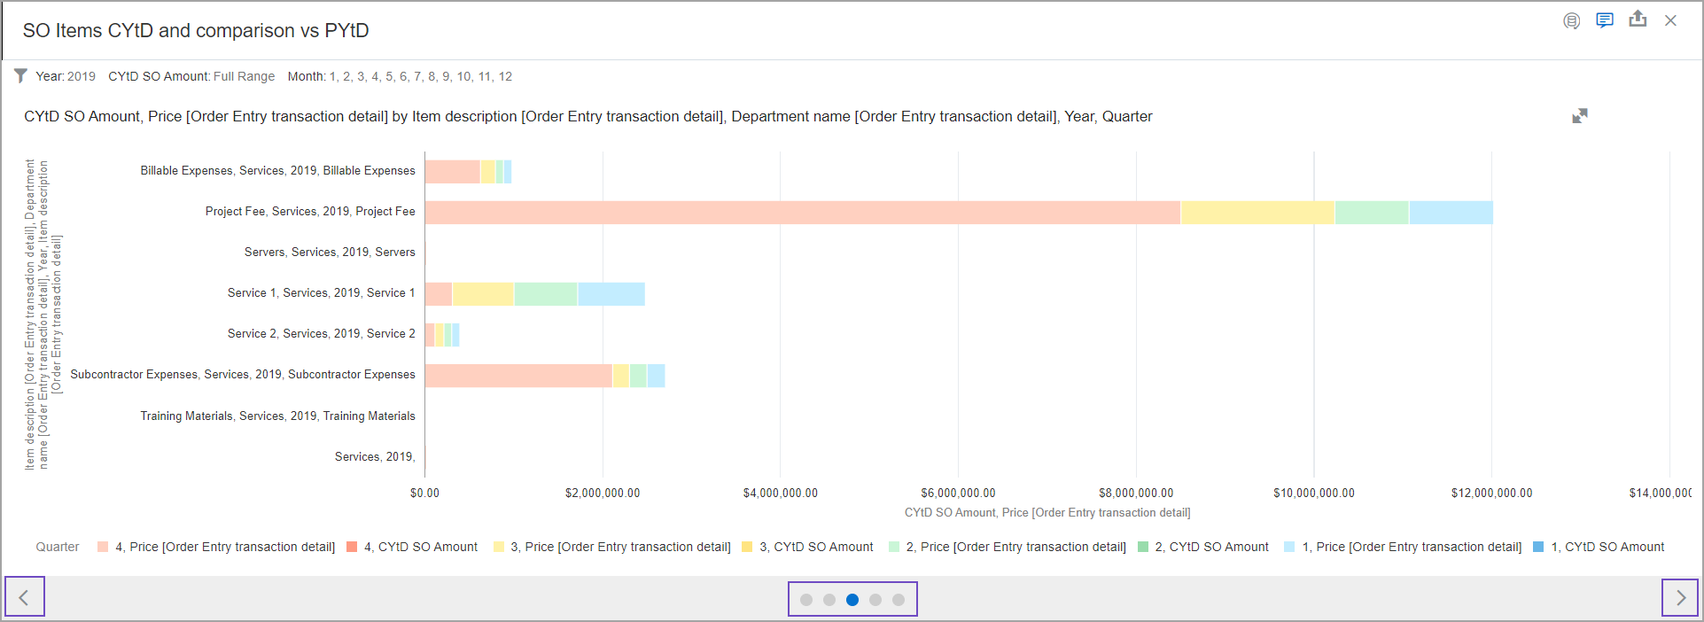This screenshot has width=1704, height=622.
Task: Go to the previous chart page
Action: click(25, 597)
